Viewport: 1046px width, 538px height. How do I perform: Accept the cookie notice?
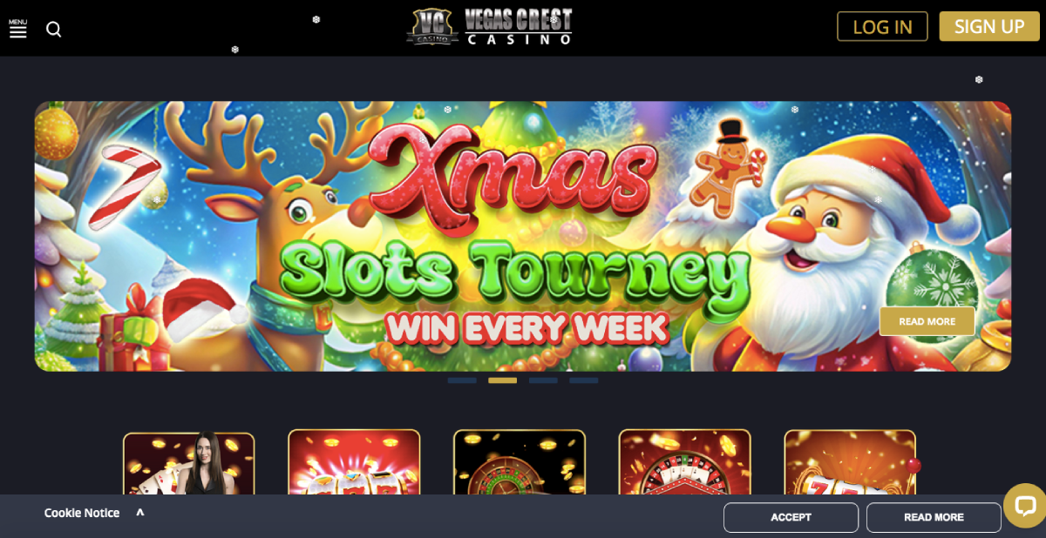(x=791, y=517)
